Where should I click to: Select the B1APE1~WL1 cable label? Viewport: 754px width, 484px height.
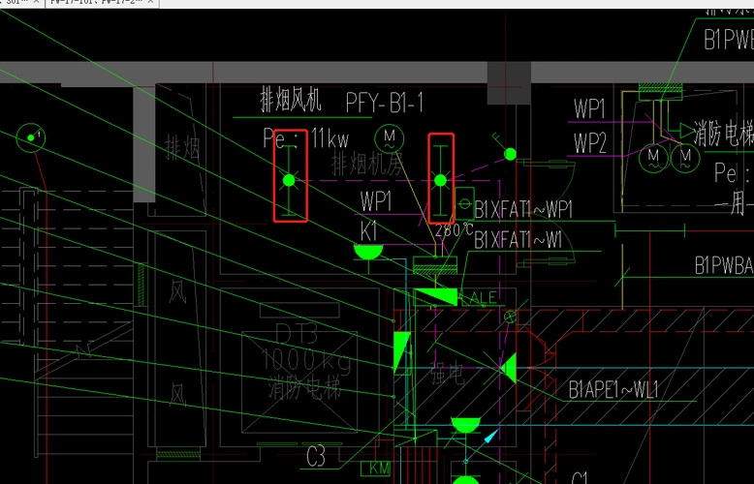tap(613, 389)
